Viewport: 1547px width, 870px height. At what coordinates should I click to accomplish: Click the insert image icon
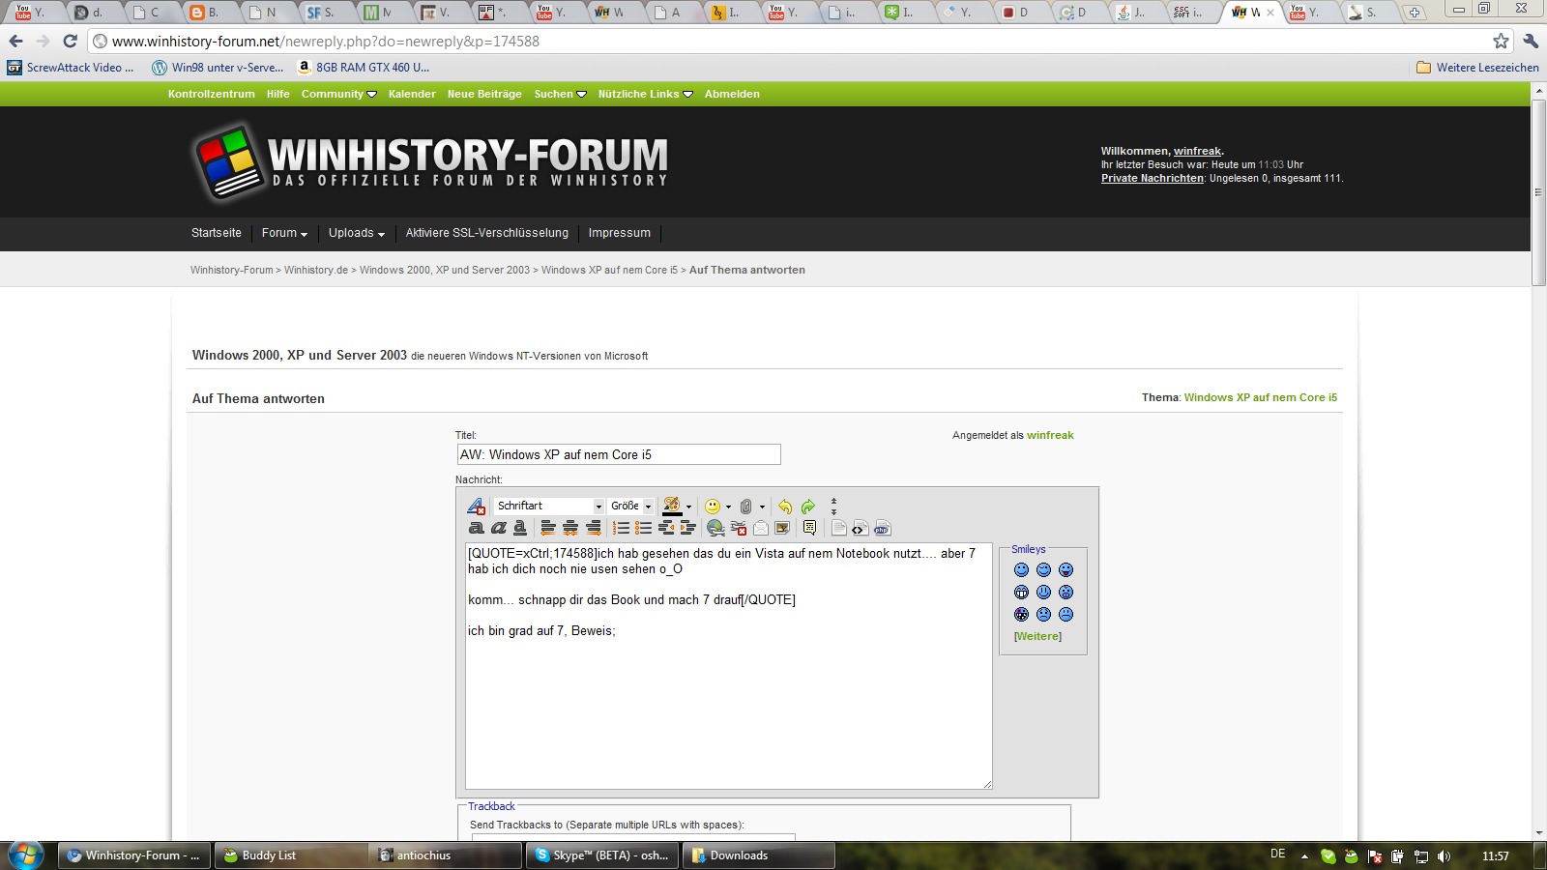[x=782, y=528]
